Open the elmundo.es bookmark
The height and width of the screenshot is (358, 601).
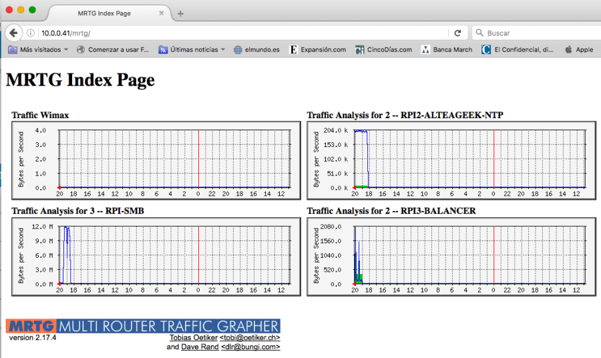(256, 49)
